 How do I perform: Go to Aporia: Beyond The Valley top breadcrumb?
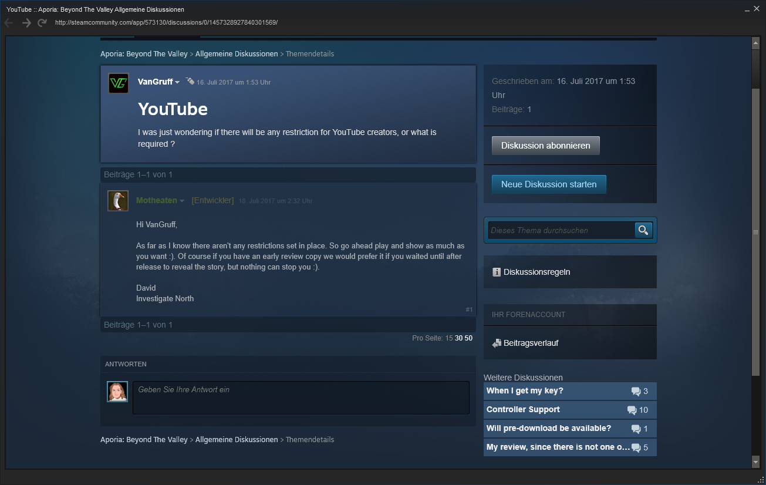pyautogui.click(x=144, y=53)
